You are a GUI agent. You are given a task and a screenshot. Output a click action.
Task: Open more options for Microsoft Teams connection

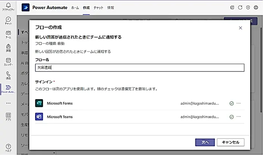point(239,116)
